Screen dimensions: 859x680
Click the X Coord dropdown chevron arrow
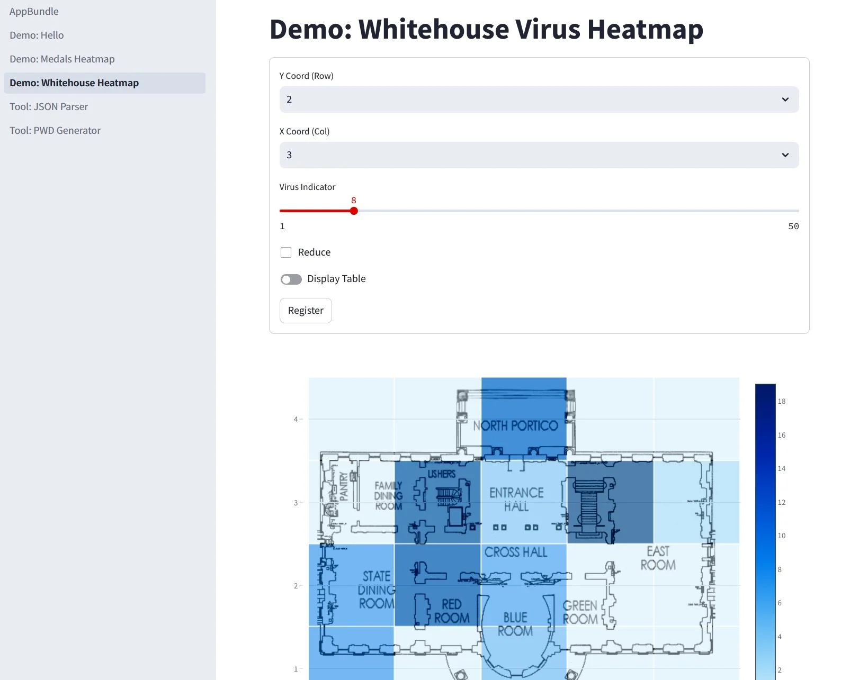coord(785,155)
